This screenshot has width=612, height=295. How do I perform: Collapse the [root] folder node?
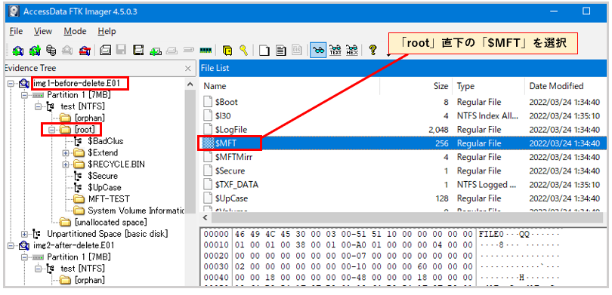(51, 129)
